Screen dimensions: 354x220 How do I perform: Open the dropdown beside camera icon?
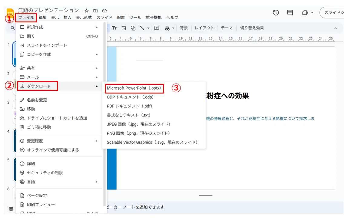pyautogui.click(x=312, y=13)
